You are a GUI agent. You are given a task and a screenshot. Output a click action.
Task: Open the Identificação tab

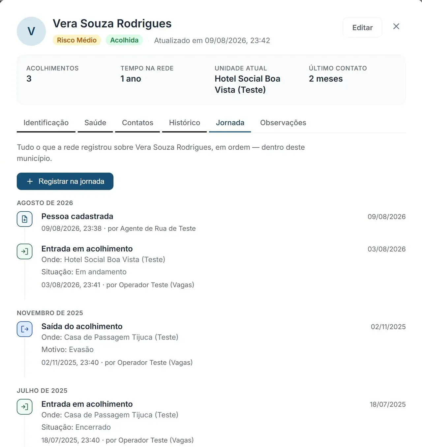(x=46, y=123)
